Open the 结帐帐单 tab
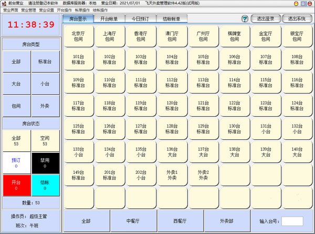 173,19
